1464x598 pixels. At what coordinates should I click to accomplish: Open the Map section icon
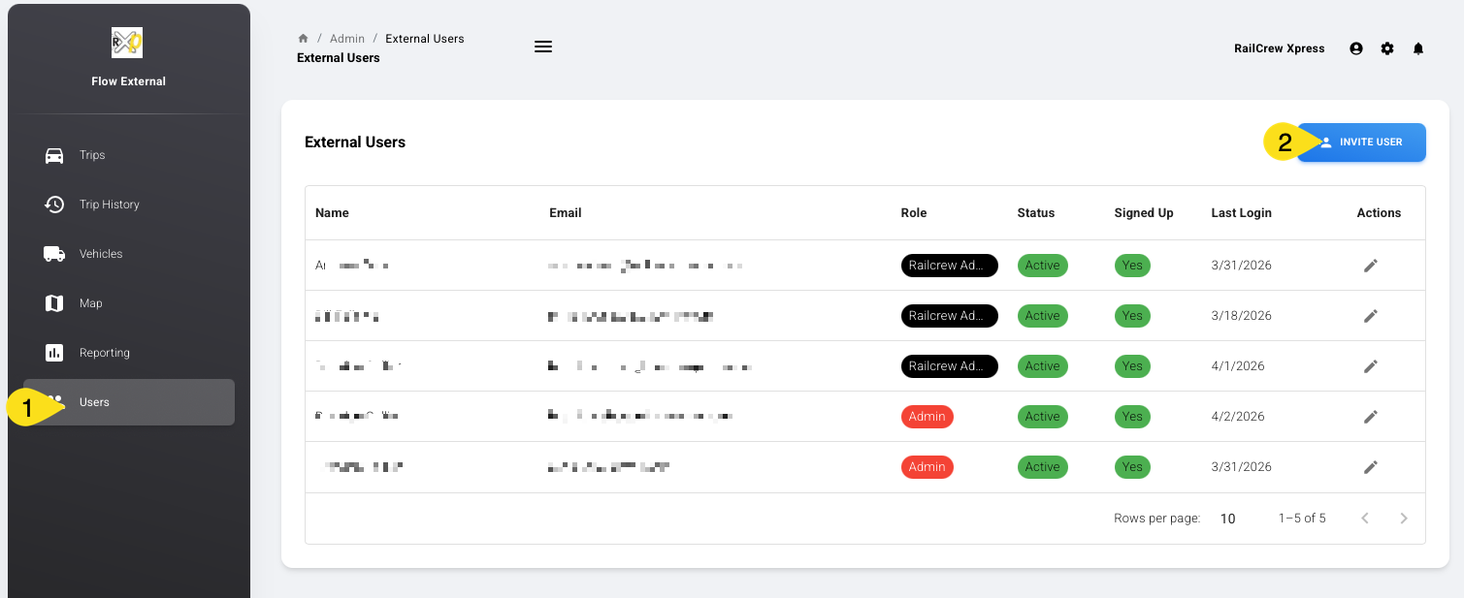pos(55,303)
